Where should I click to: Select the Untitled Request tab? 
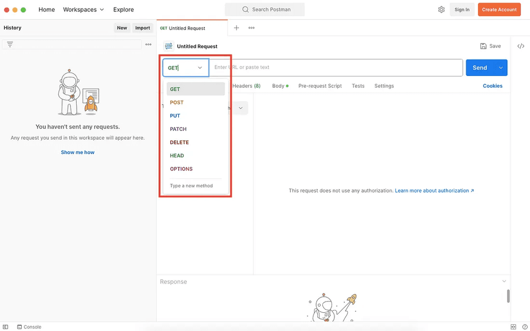[192, 28]
